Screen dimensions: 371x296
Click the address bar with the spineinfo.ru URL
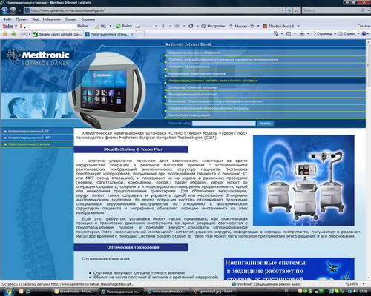pyautogui.click(x=153, y=10)
